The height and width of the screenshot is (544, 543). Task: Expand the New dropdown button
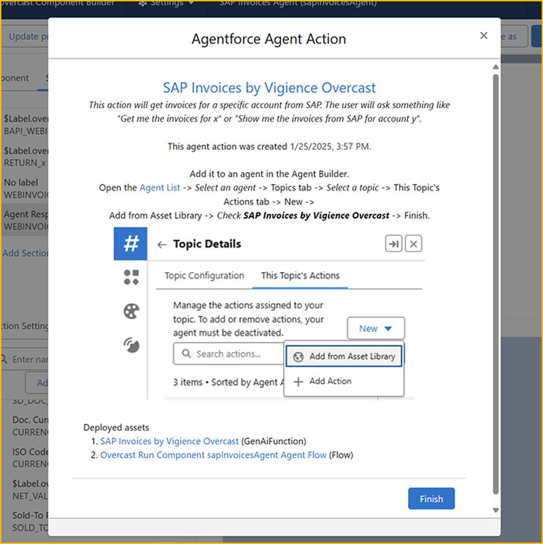coord(375,328)
